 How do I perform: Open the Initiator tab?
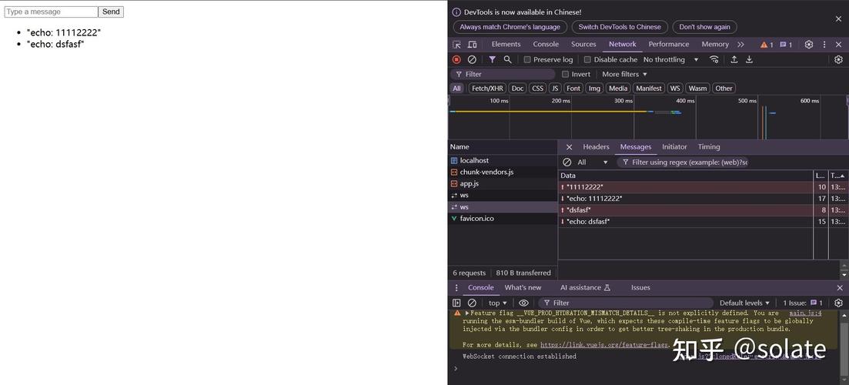click(674, 147)
